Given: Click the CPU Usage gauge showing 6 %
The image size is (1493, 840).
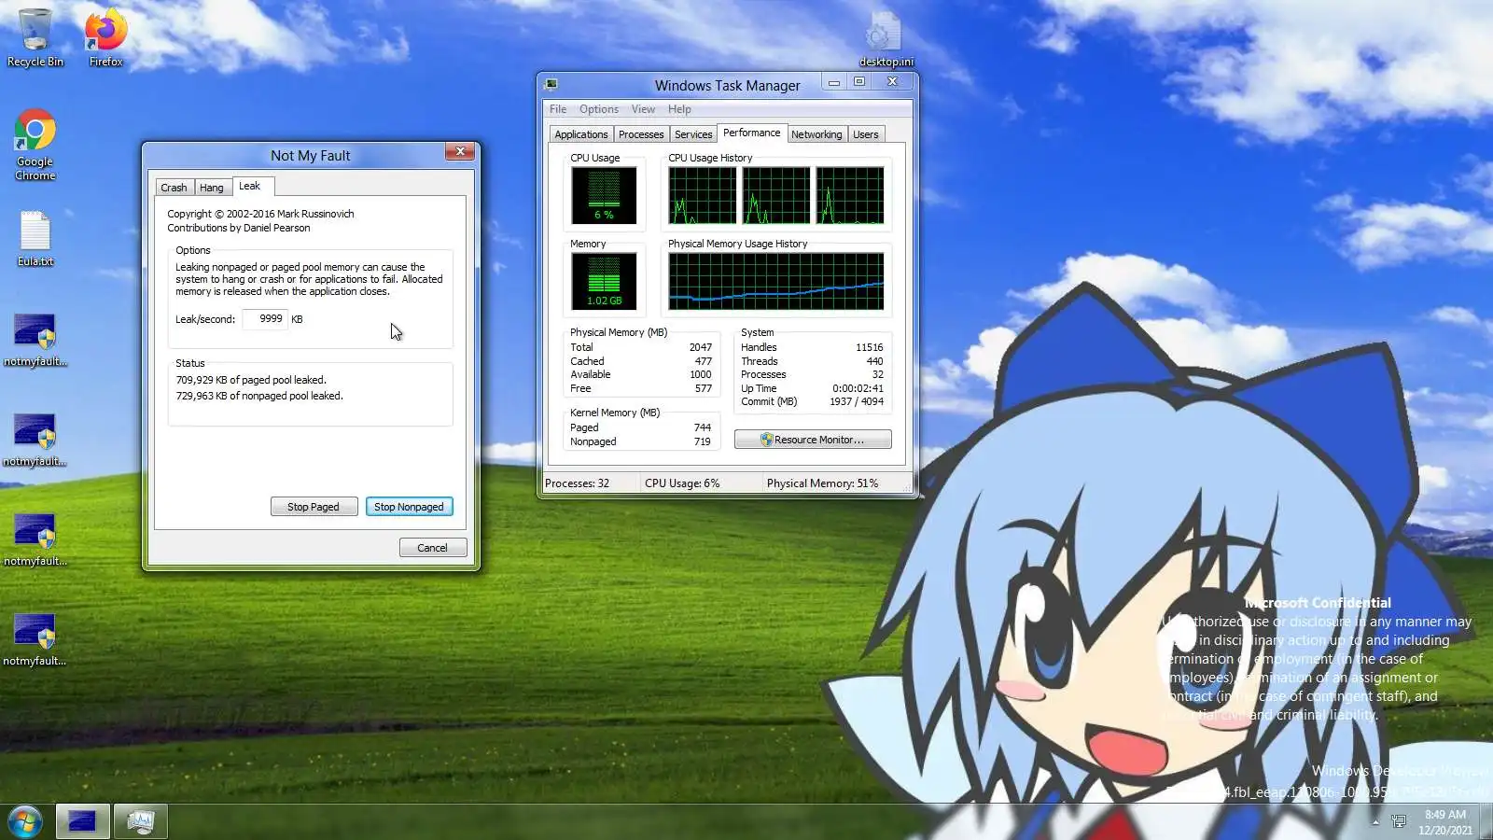Looking at the screenshot, I should (604, 196).
